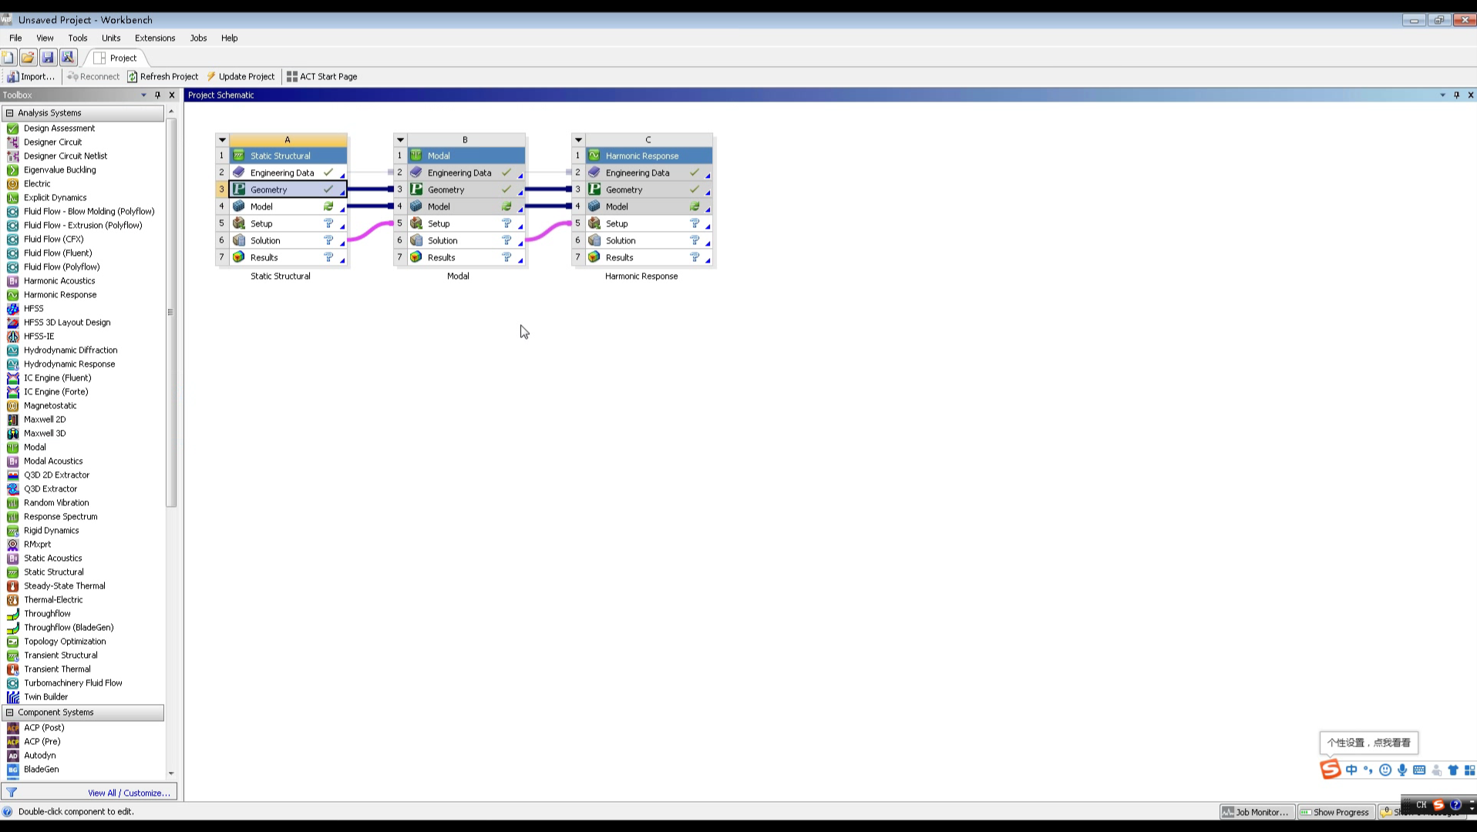Select Transient Structural in Toolbox
1477x832 pixels.
[61, 656]
